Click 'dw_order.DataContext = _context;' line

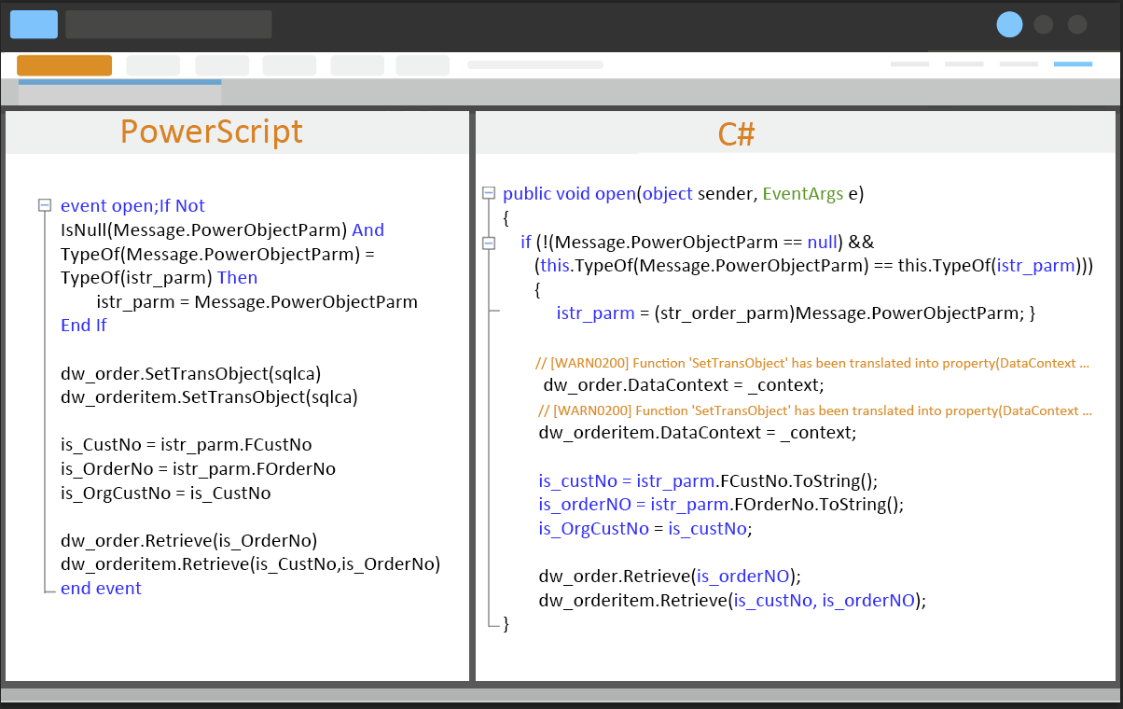[684, 385]
